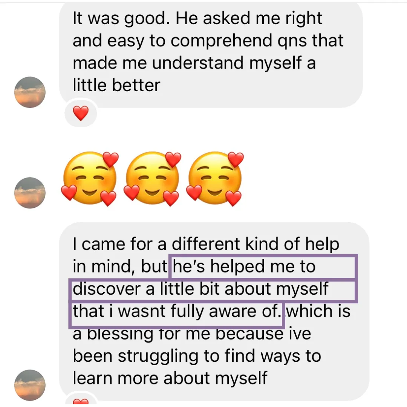This screenshot has height=407, width=407.
Task: Open sender avatar beside "little better" message
Action: (x=30, y=92)
